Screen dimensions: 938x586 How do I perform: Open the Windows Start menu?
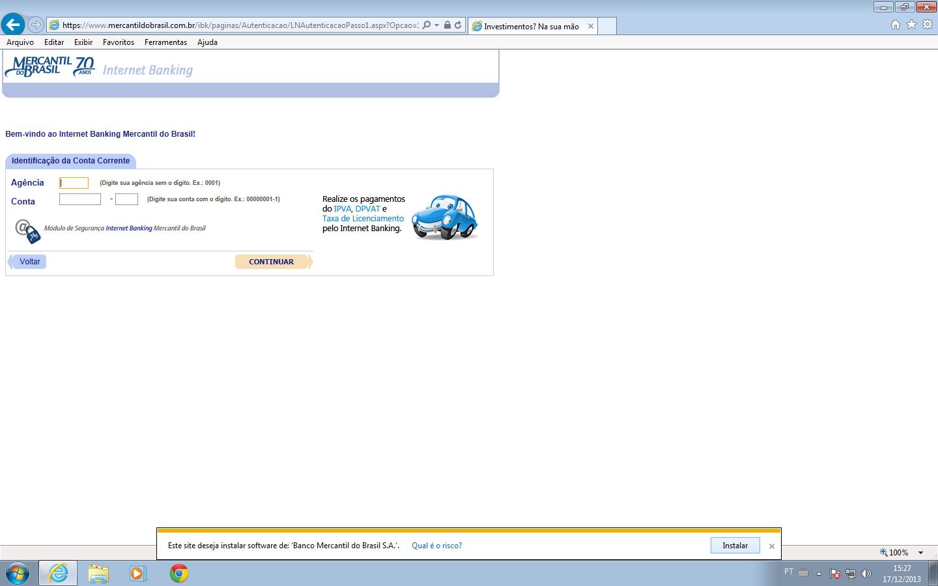(x=18, y=573)
